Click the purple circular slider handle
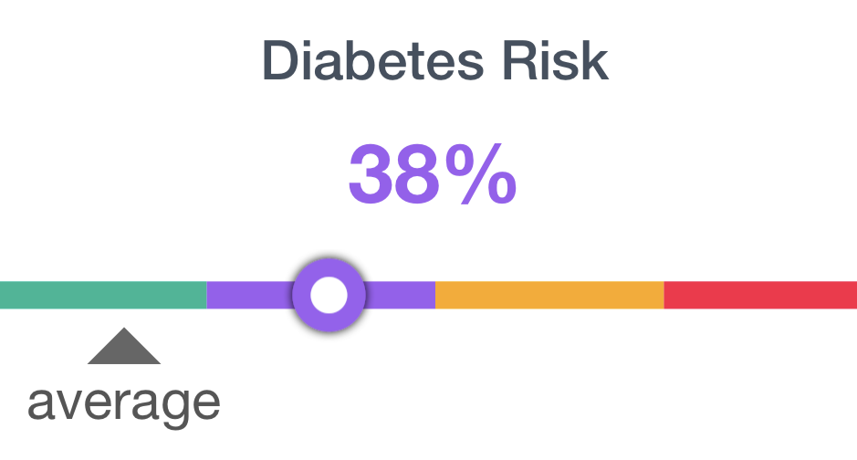Viewport: 857px width, 460px height. pos(329,295)
